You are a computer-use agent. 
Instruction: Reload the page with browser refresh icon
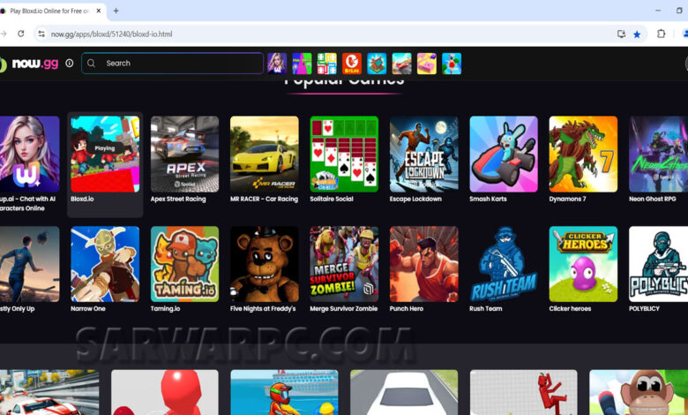click(x=20, y=34)
